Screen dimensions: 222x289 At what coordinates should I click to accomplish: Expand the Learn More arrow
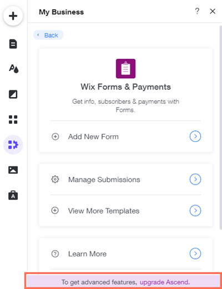click(195, 253)
